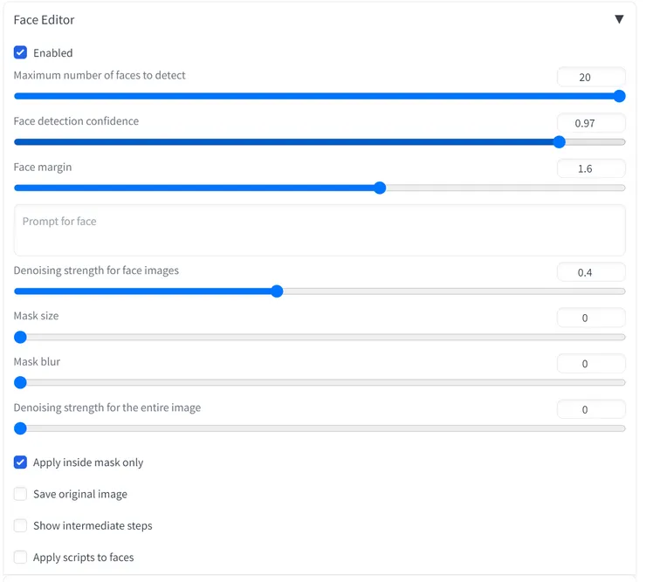Select the face detection confidence value box
The width and height of the screenshot is (646, 582).
pos(591,123)
